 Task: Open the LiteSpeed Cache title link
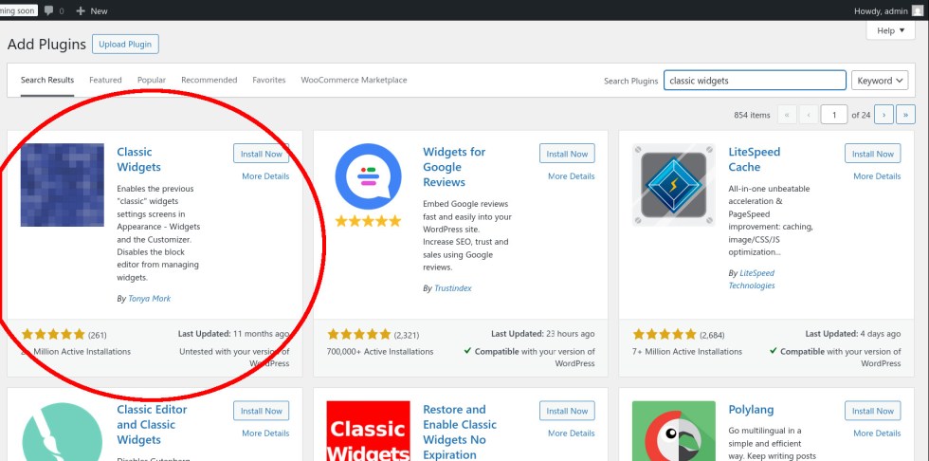tap(755, 159)
